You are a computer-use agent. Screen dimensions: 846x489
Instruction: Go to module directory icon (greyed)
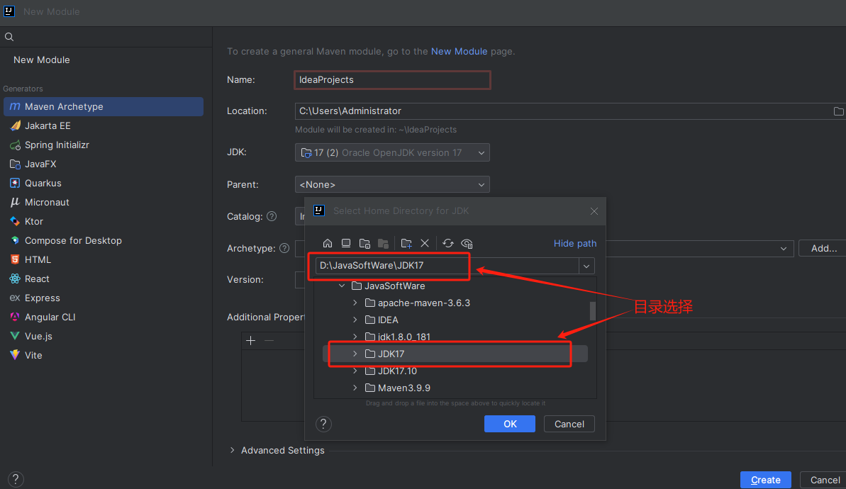[383, 243]
